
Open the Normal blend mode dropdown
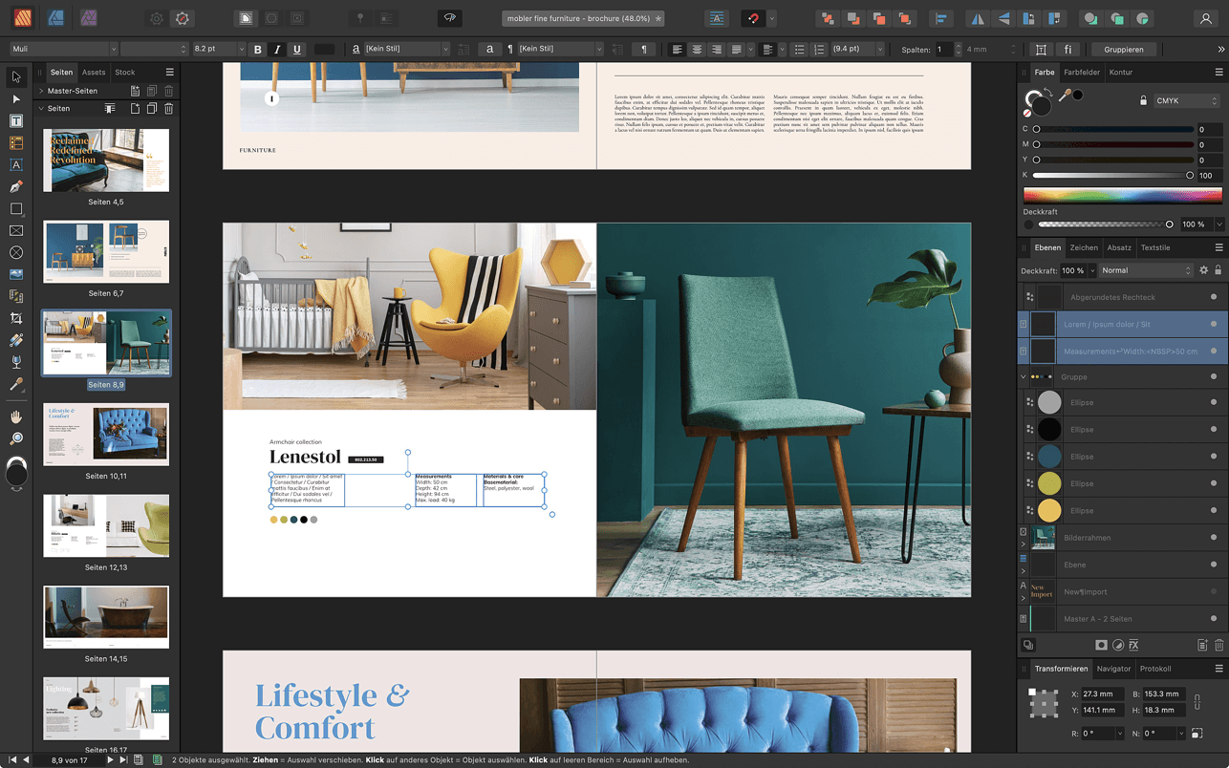(1146, 270)
